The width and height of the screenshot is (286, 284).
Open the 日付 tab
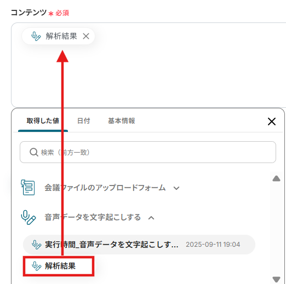pos(83,121)
